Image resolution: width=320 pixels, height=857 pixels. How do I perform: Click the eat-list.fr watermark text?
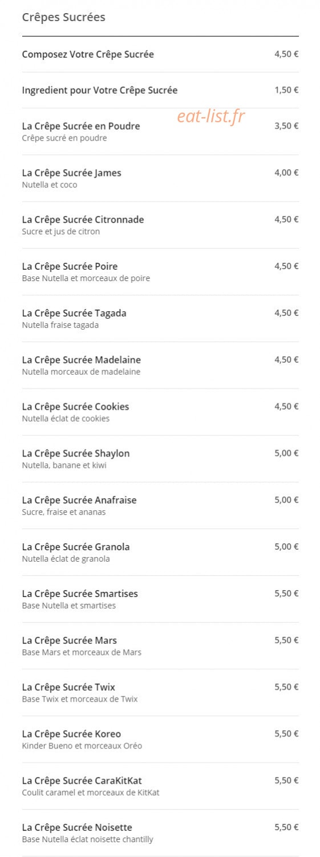click(x=211, y=117)
